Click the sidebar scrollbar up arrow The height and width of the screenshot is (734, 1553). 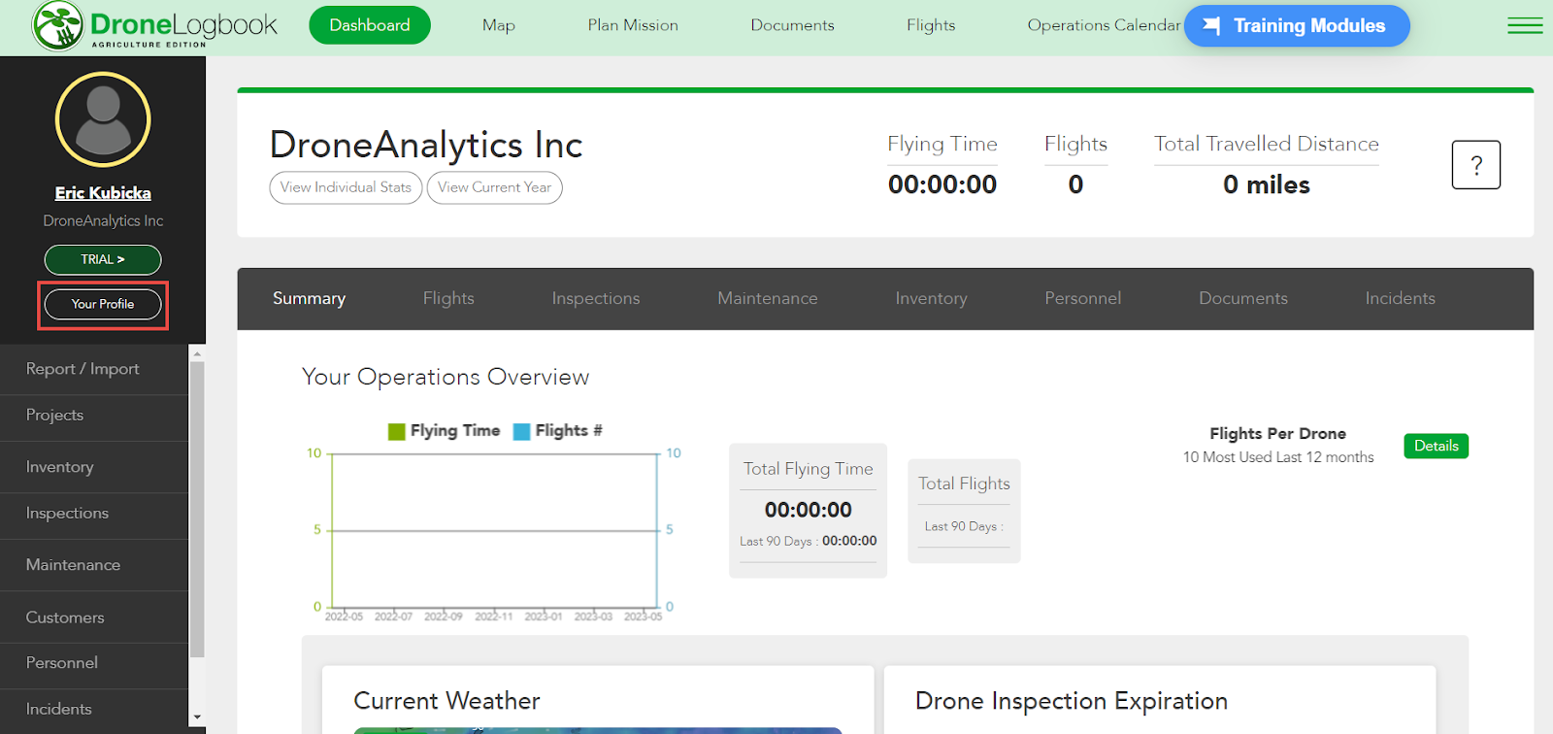tap(197, 353)
